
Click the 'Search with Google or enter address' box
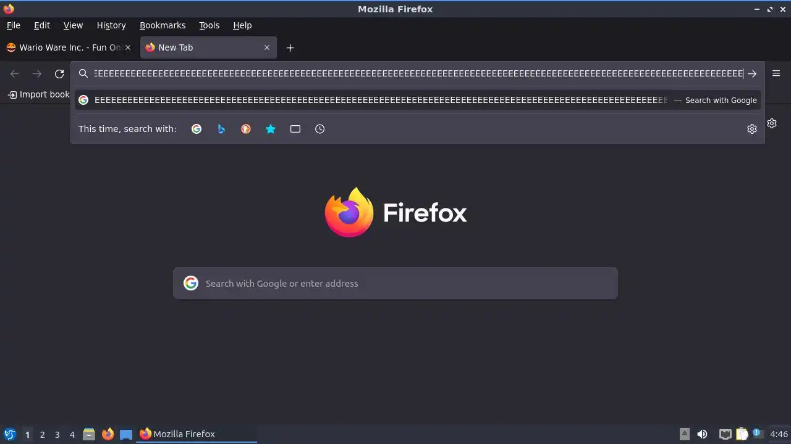[395, 283]
